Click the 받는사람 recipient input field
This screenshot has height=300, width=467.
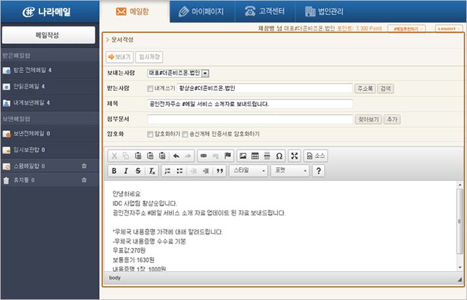tap(265, 88)
